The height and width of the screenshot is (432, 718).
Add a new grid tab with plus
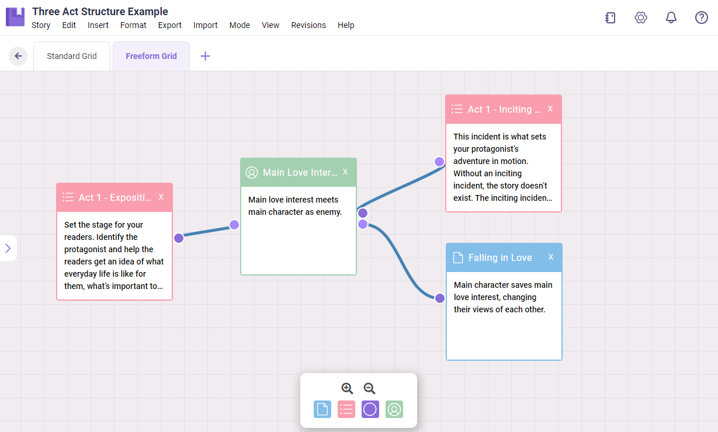[x=205, y=56]
